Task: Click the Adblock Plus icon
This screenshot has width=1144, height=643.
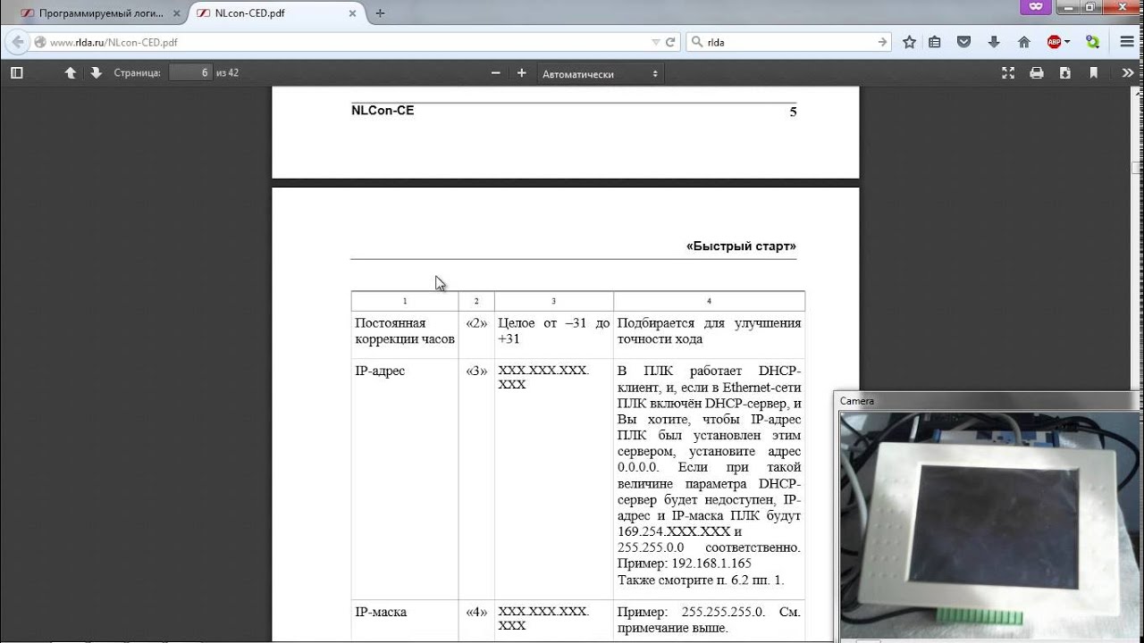Action: tap(1054, 42)
